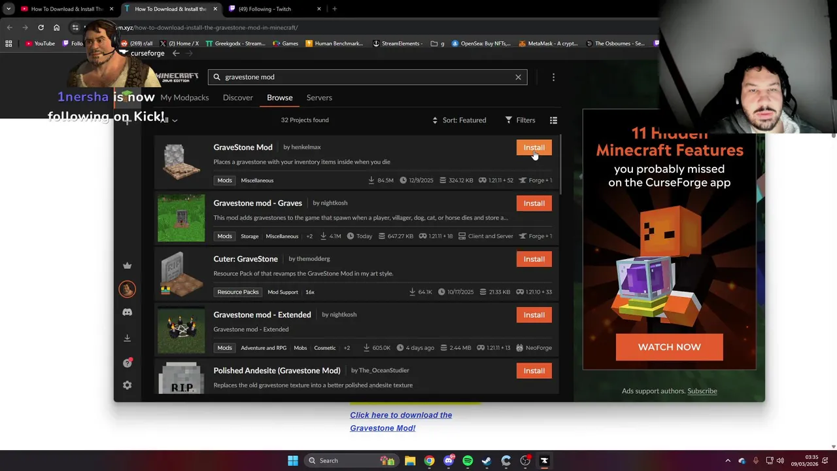Expand the All category dropdown
The height and width of the screenshot is (471, 837).
pyautogui.click(x=169, y=120)
